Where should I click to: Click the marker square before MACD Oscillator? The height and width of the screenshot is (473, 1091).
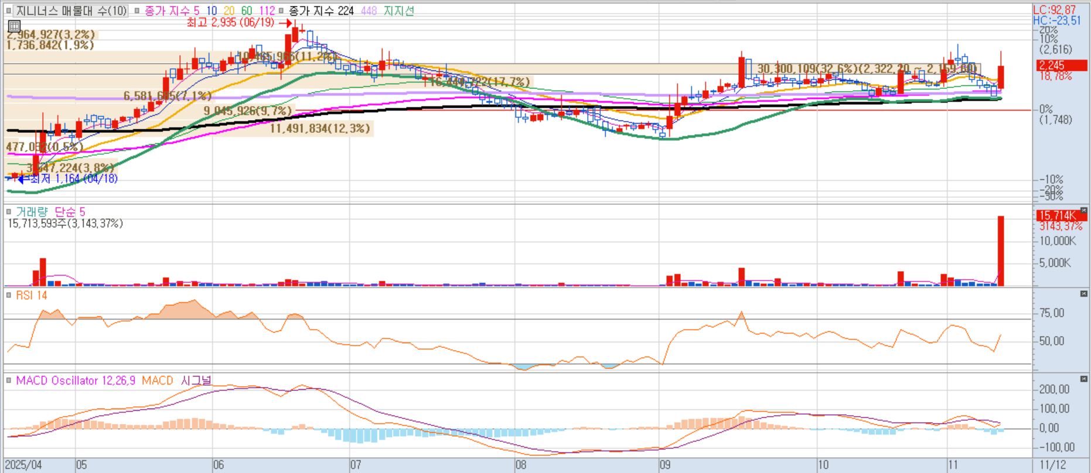click(x=9, y=381)
